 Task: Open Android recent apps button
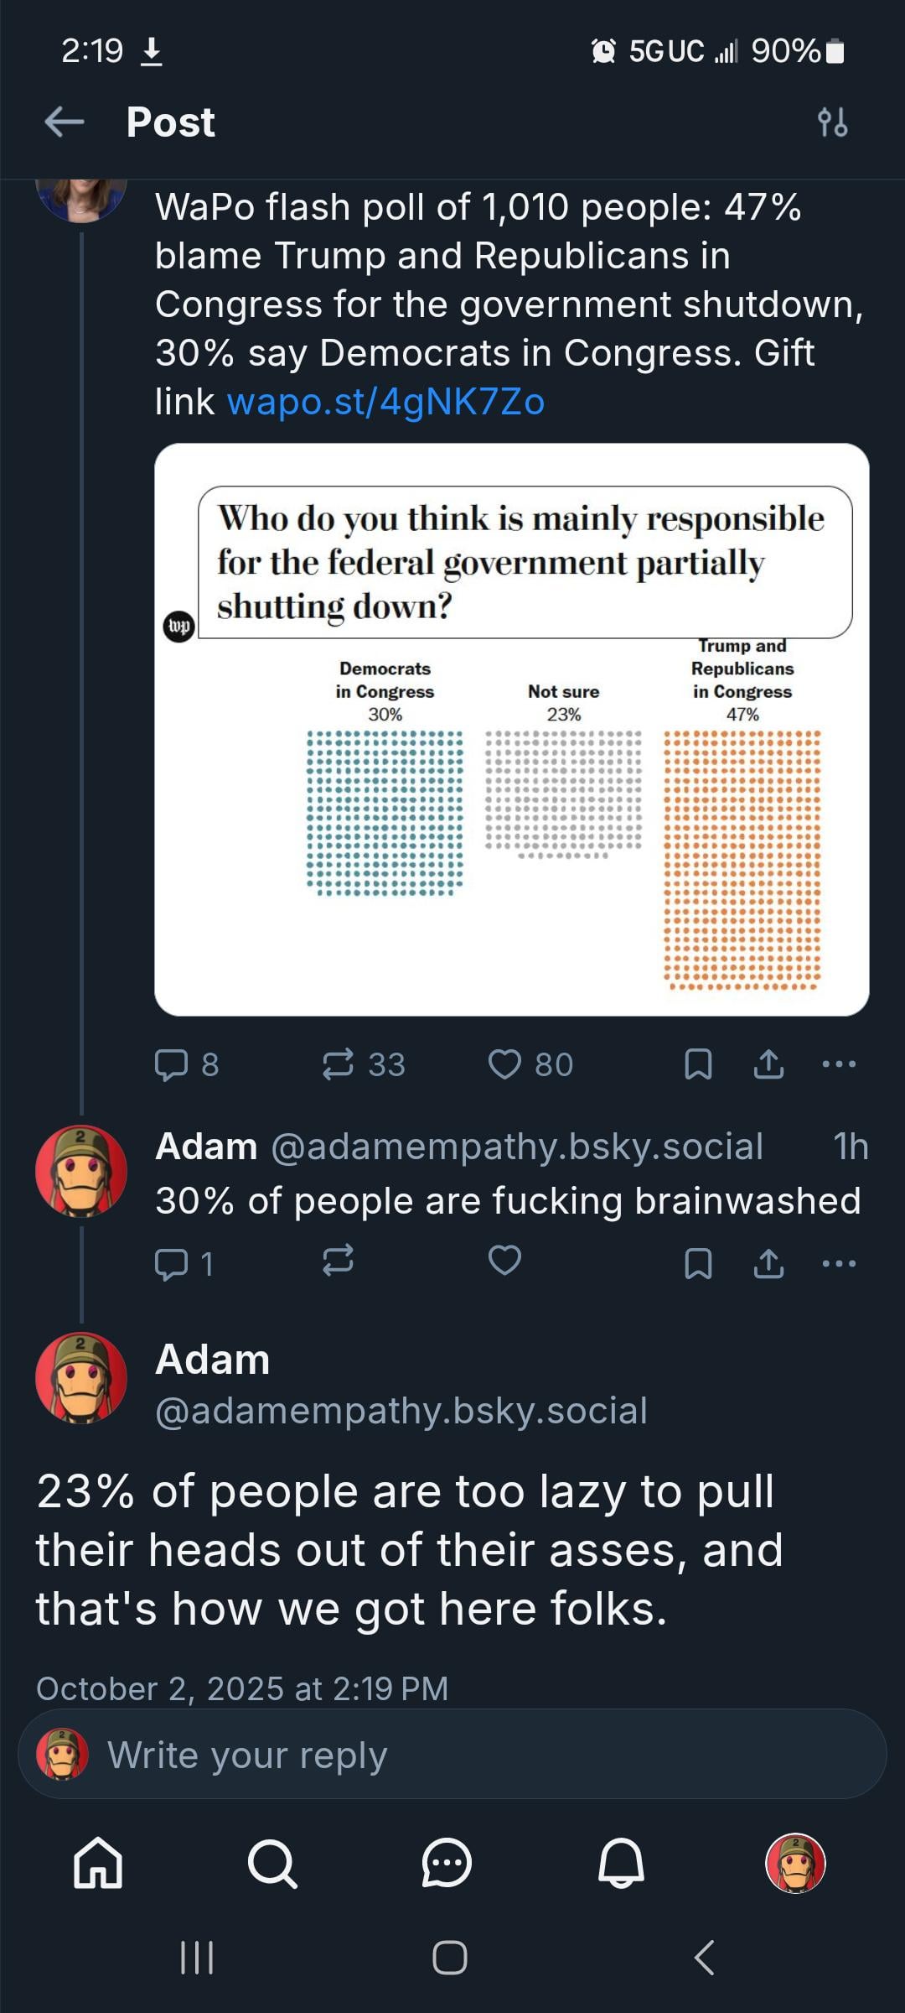click(198, 1958)
